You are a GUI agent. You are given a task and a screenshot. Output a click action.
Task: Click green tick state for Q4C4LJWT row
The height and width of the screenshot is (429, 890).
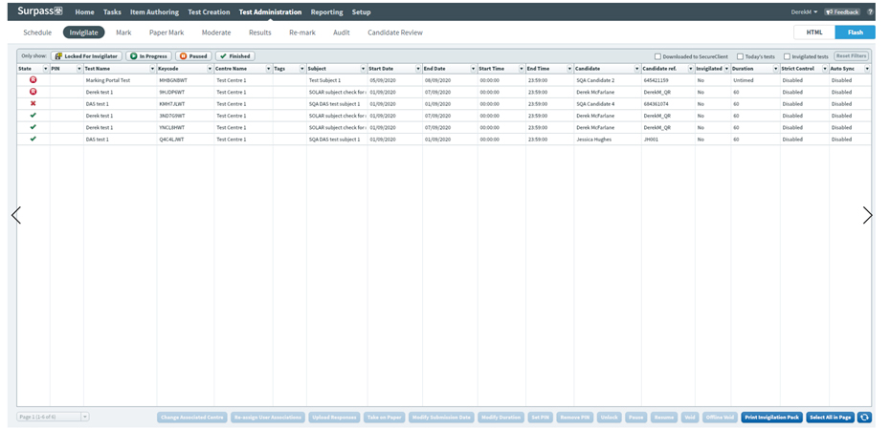point(33,139)
